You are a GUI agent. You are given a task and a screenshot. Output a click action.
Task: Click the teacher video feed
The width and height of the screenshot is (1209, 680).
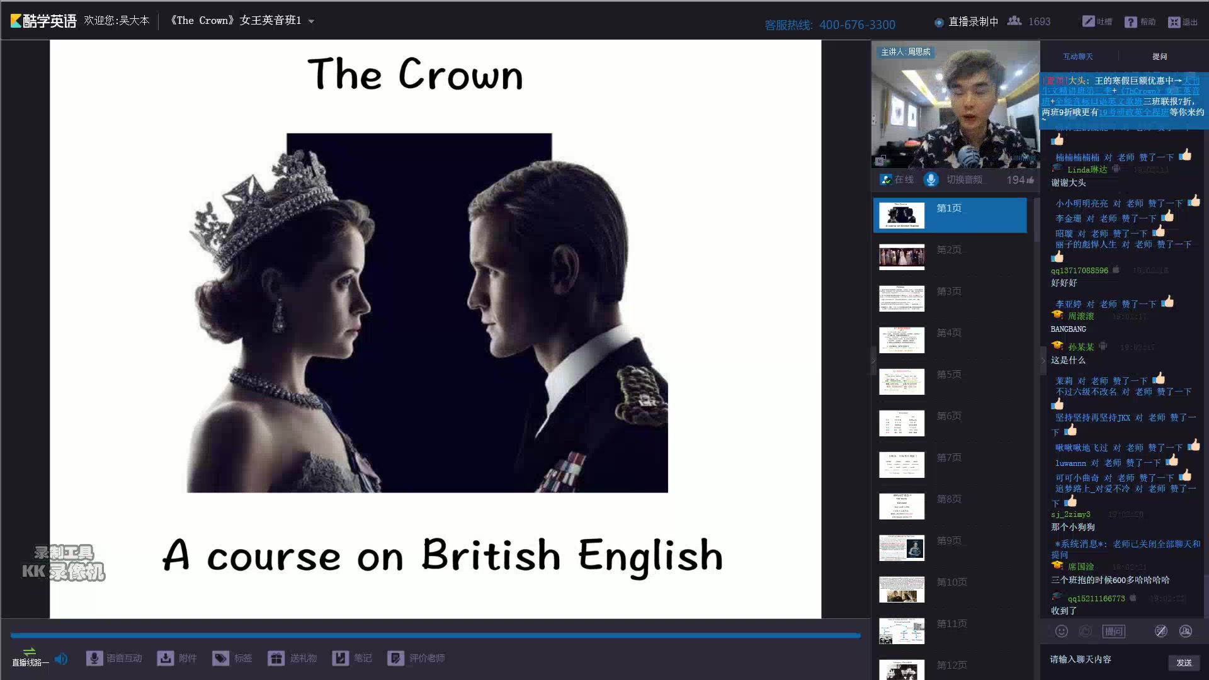tap(955, 105)
